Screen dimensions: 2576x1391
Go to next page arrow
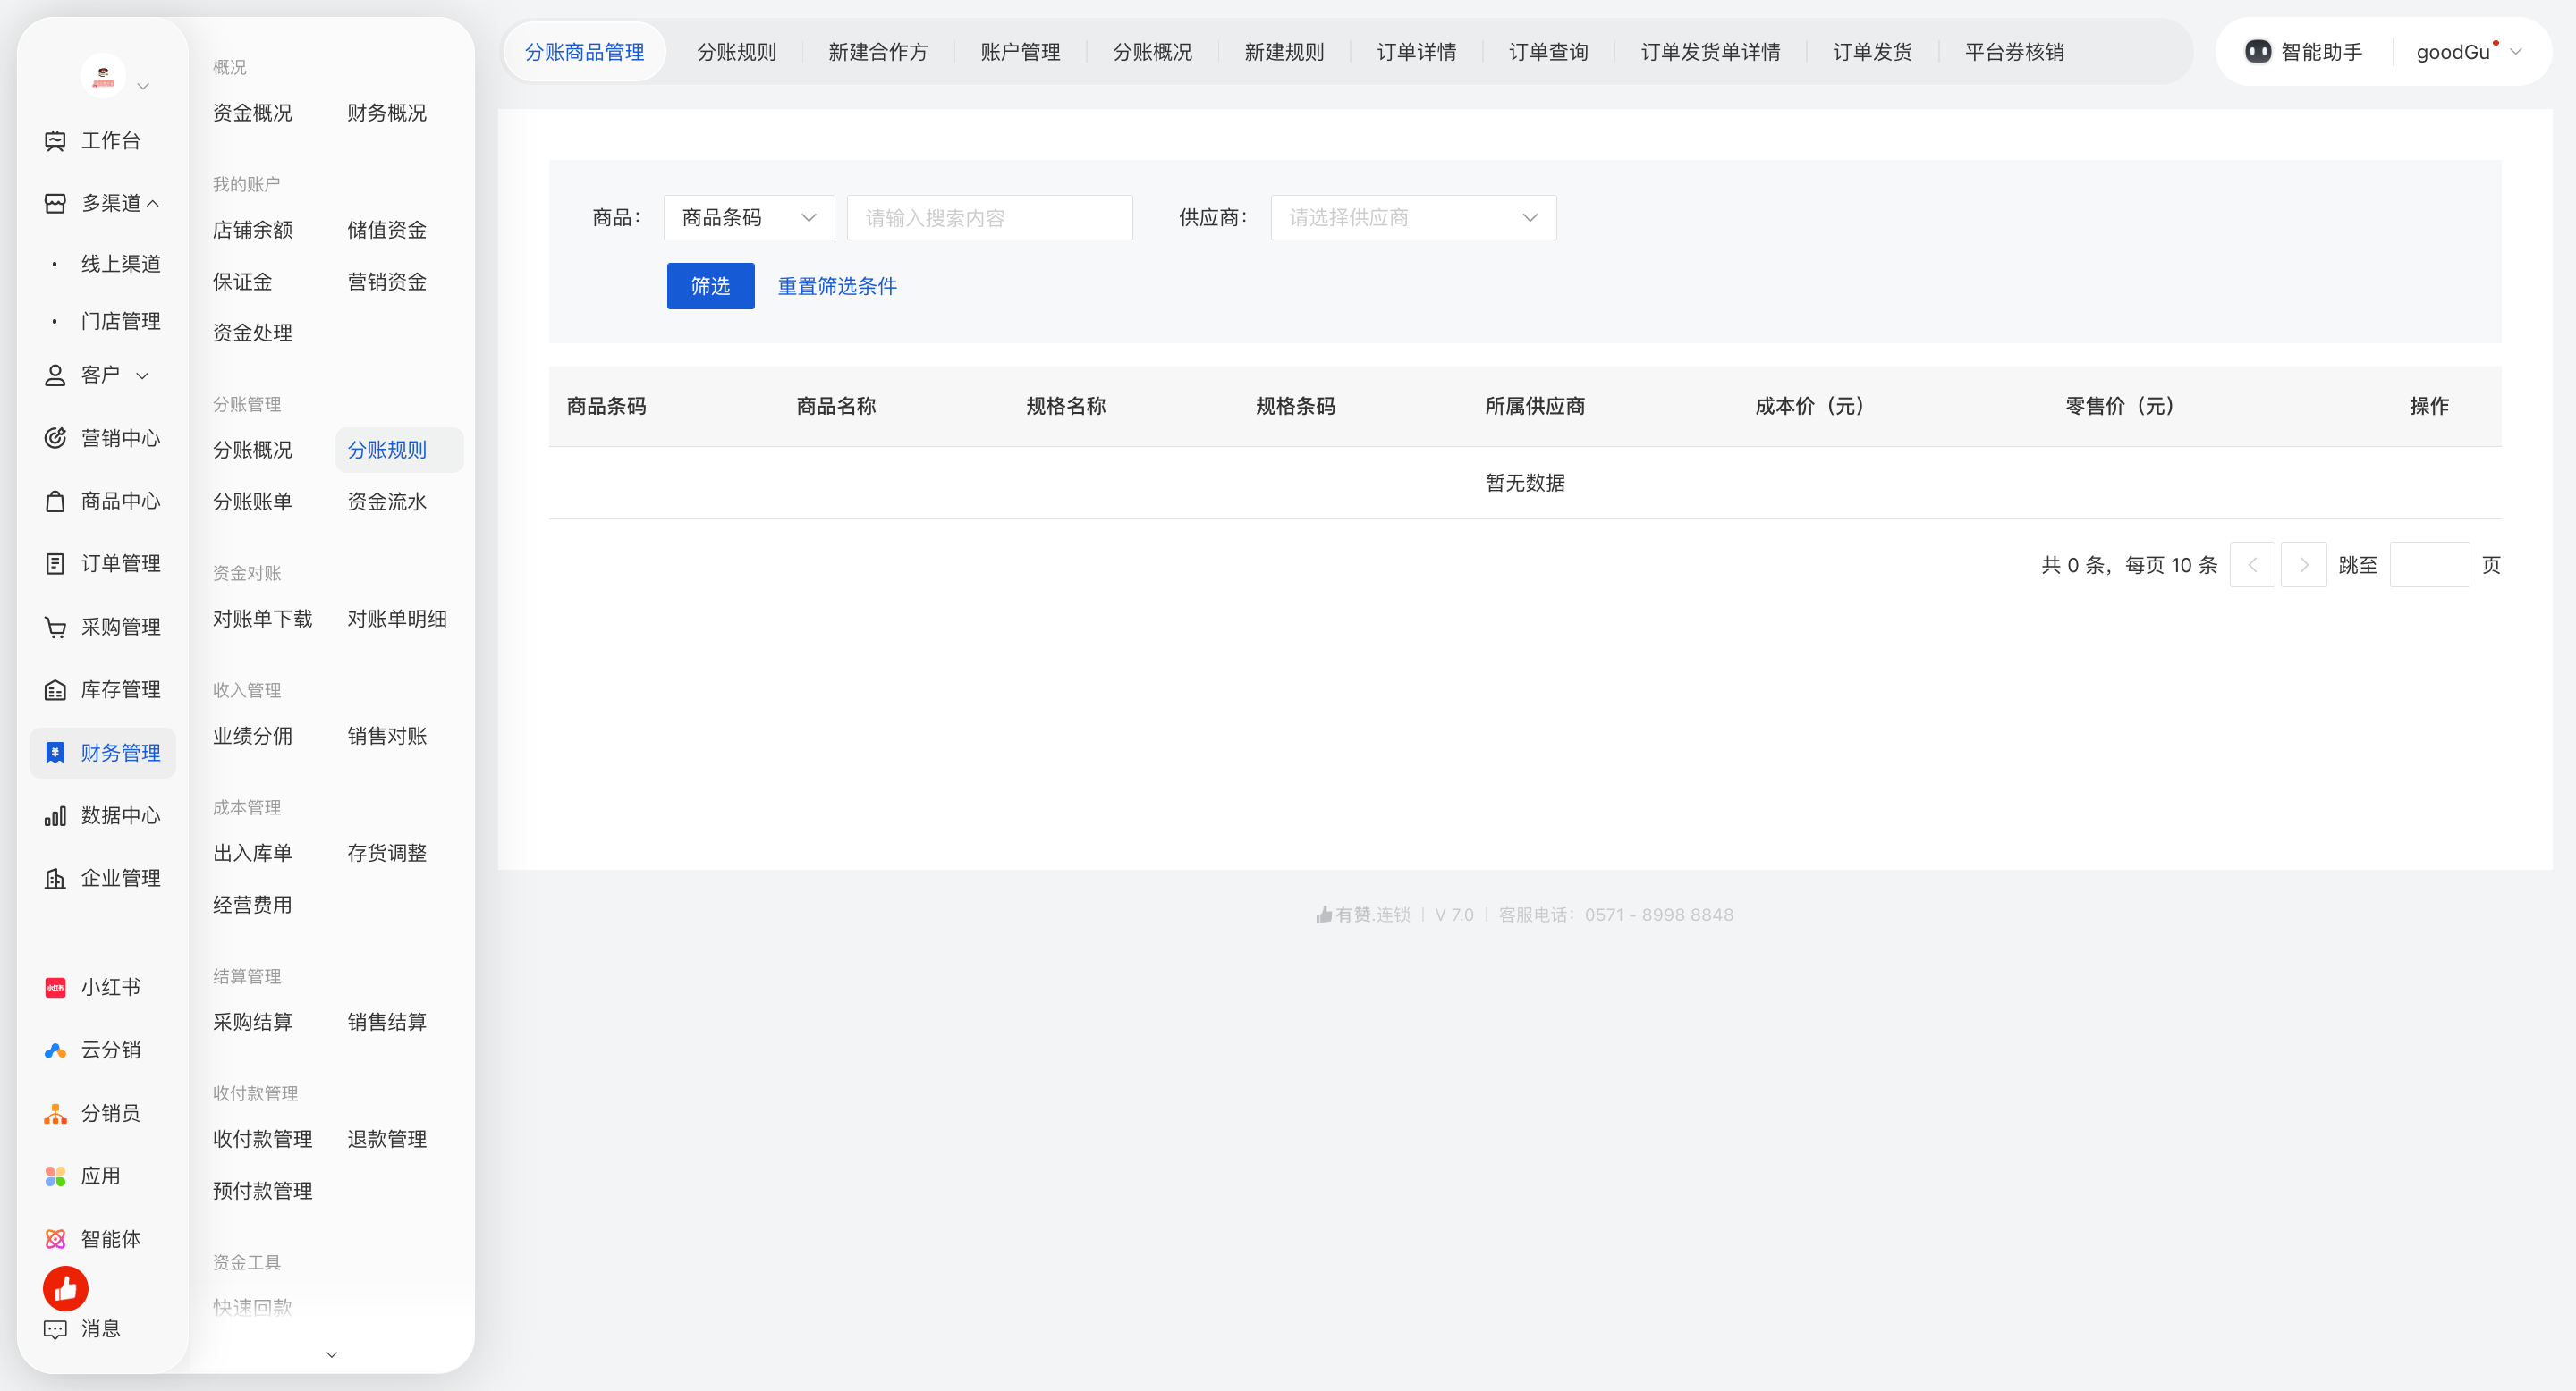[x=2304, y=566]
